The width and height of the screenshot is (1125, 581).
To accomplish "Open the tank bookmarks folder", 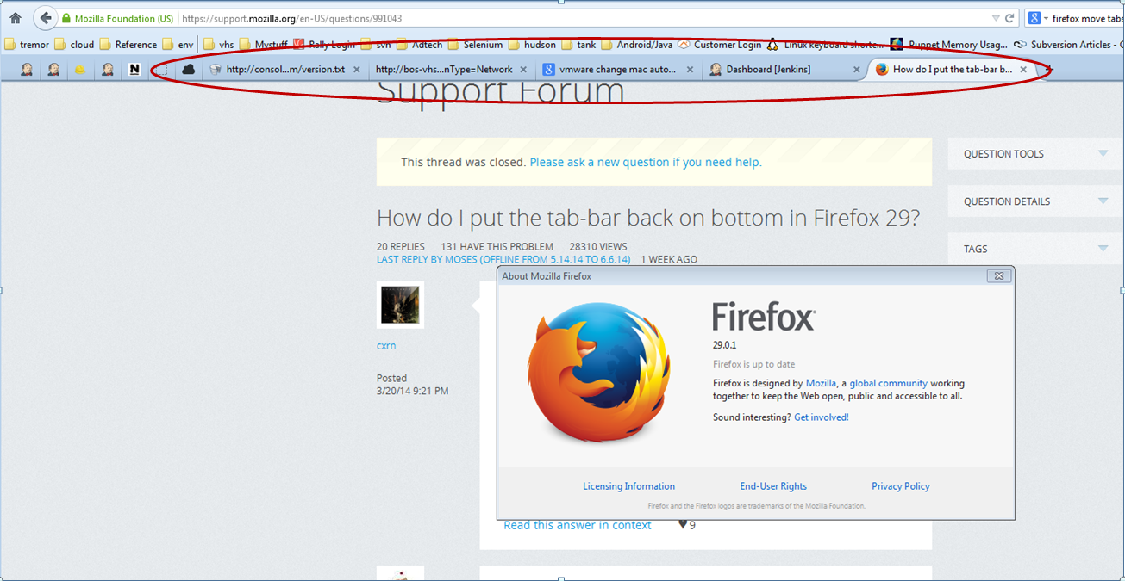I will click(578, 45).
